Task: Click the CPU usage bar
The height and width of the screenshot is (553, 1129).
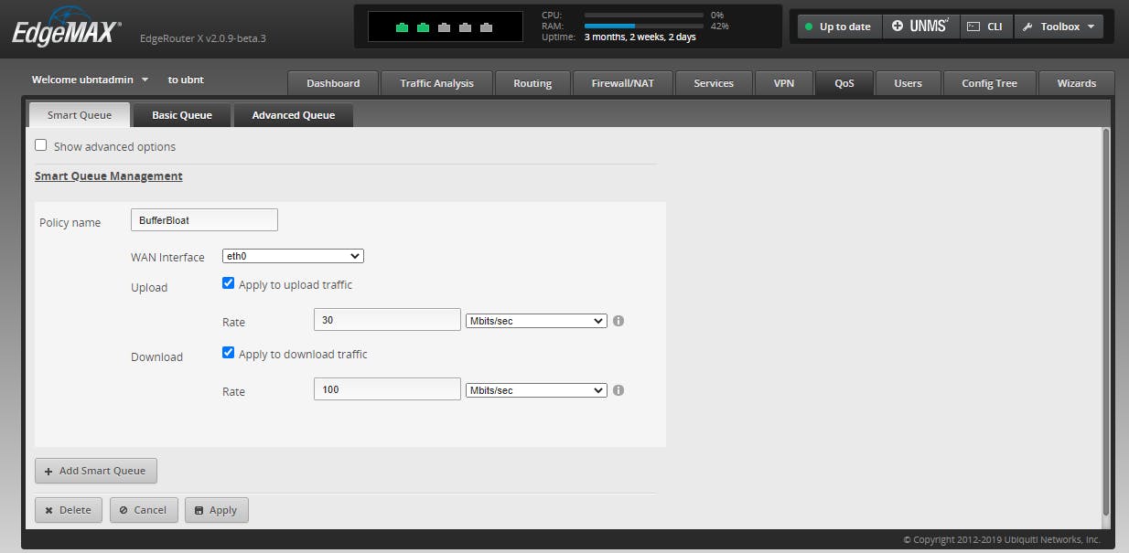Action: coord(644,15)
